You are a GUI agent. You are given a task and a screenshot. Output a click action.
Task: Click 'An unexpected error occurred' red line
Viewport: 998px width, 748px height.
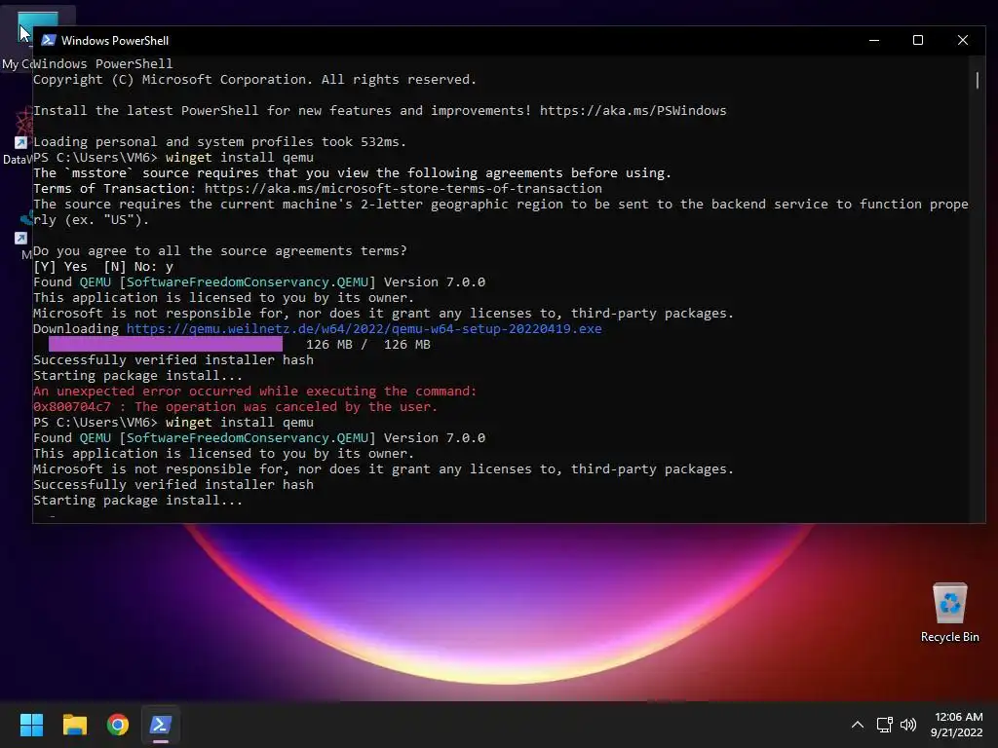(254, 392)
